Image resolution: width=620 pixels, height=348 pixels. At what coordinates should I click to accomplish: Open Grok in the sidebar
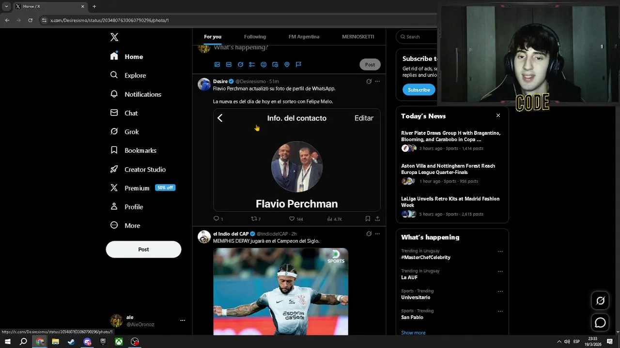point(125,131)
